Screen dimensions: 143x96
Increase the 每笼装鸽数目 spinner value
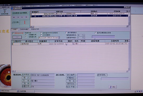pos(83,35)
